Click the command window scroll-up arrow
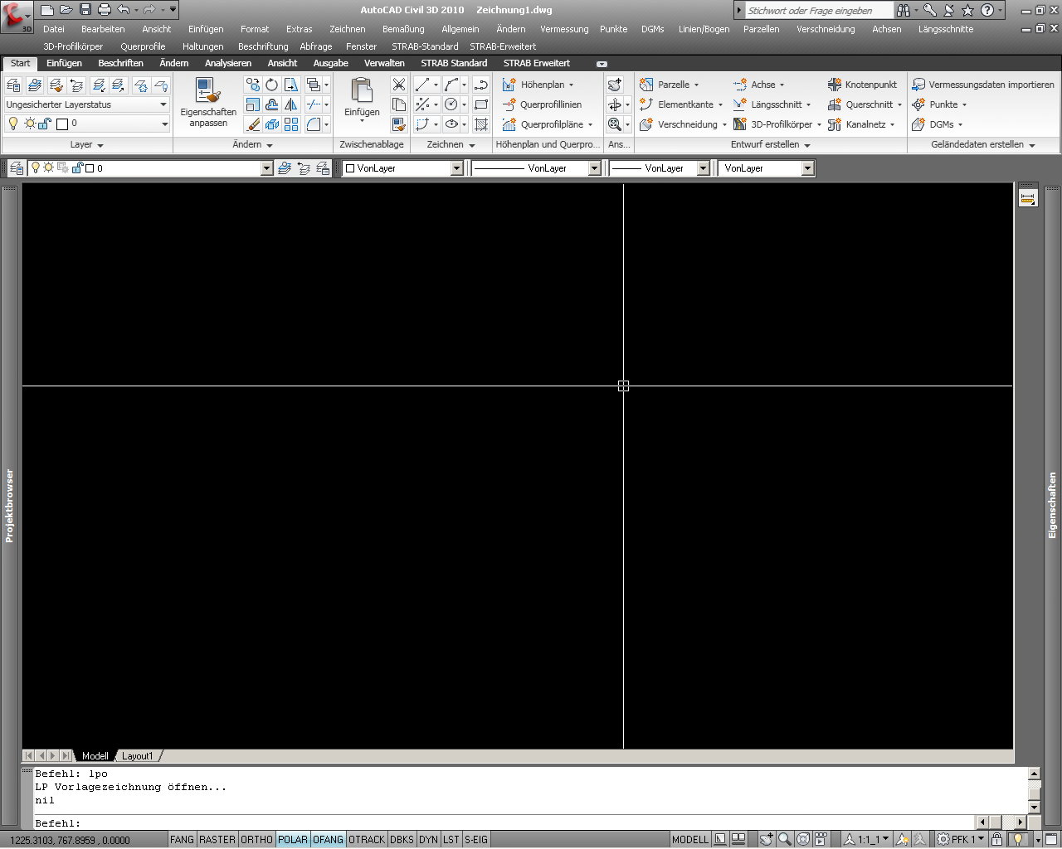This screenshot has height=849, width=1062. coord(1034,773)
